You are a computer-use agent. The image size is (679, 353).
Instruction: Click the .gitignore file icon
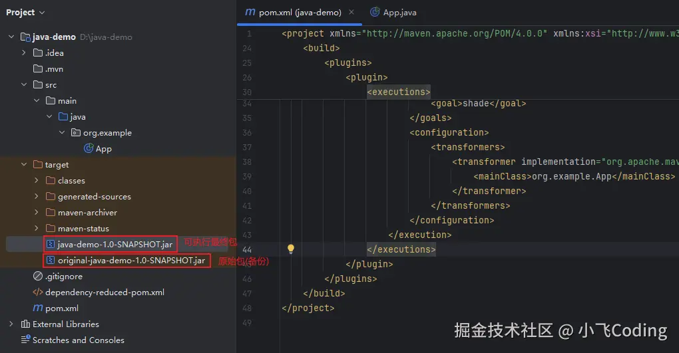(x=38, y=276)
